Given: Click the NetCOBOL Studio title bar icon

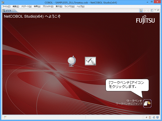Looking at the screenshot, I should (3, 2).
